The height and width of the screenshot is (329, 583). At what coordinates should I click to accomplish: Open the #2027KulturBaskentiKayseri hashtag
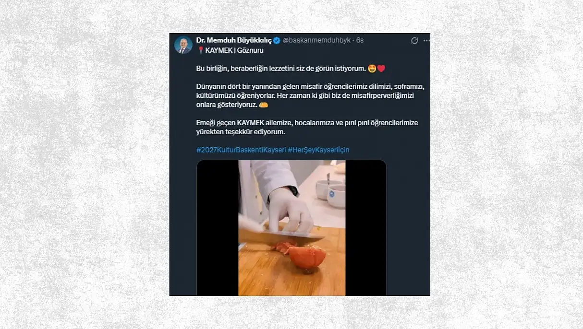(x=241, y=150)
